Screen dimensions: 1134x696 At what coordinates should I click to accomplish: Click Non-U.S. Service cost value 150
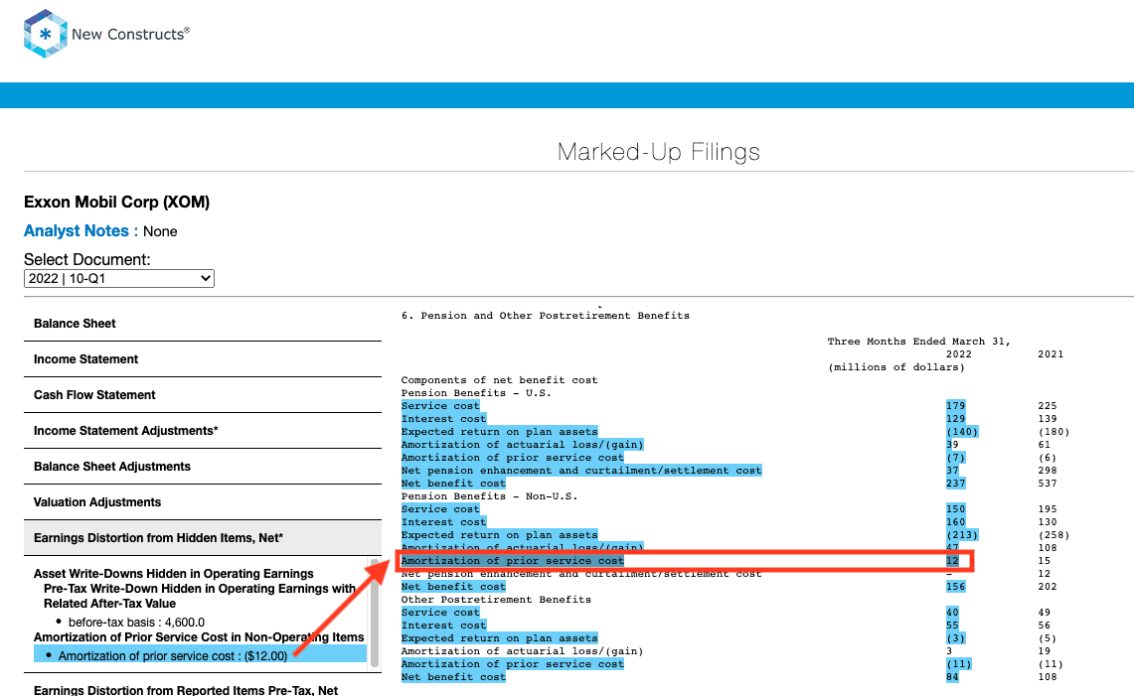point(955,509)
